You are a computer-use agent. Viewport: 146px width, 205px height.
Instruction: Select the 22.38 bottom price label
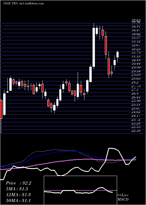[136, 131]
